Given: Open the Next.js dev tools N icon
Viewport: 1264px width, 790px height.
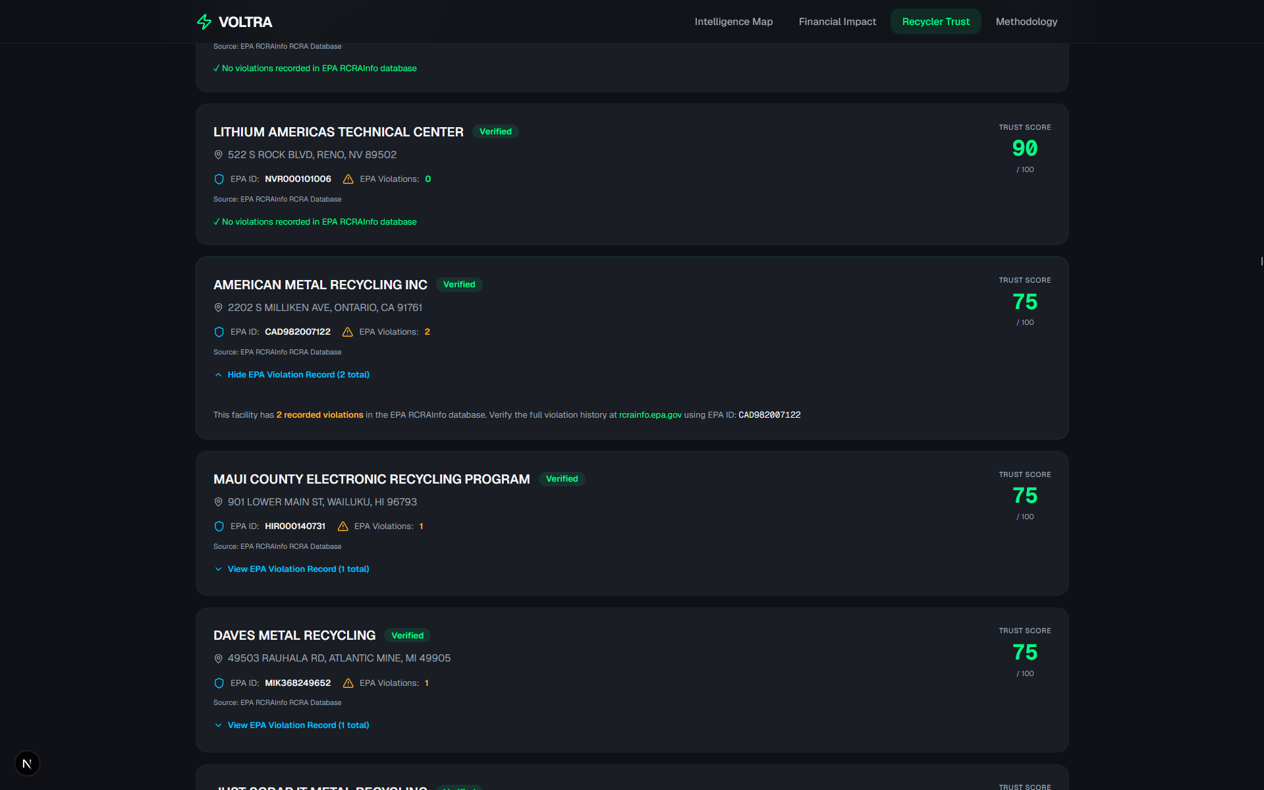Looking at the screenshot, I should tap(27, 764).
